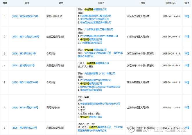192x135 pixels.
Task: Open defendant 常州世茂房地产有限公司
Action: point(100,55)
